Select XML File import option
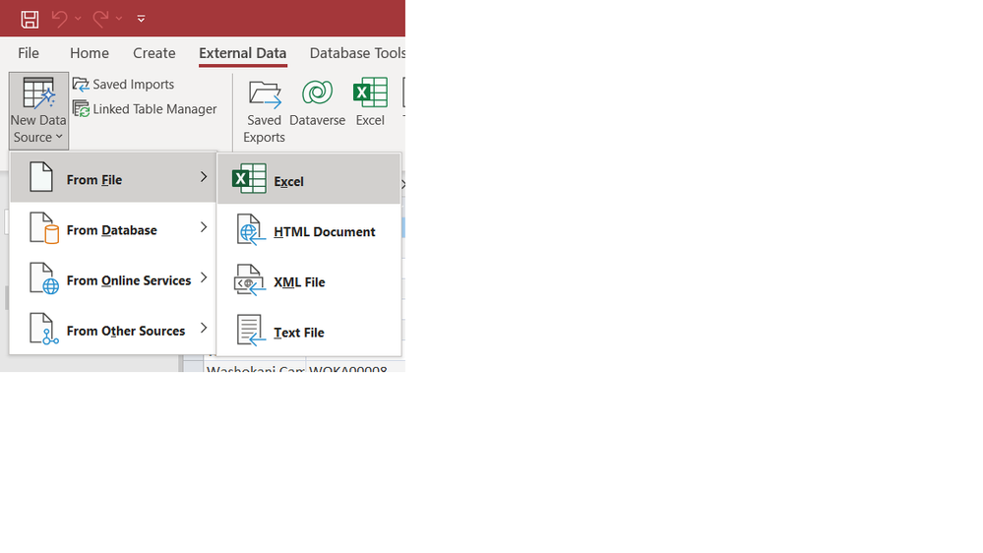The image size is (983, 553). coord(308,280)
